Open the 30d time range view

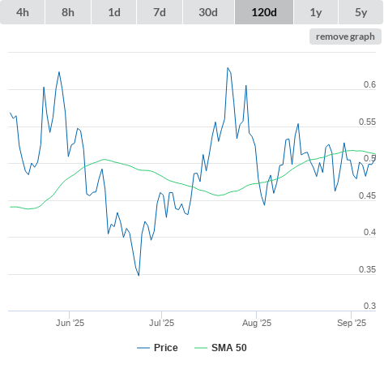(208, 12)
